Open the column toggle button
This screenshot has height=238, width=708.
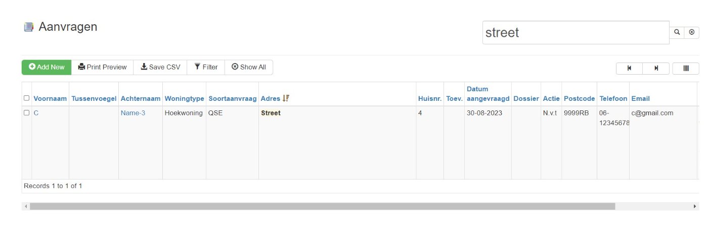pyautogui.click(x=686, y=68)
